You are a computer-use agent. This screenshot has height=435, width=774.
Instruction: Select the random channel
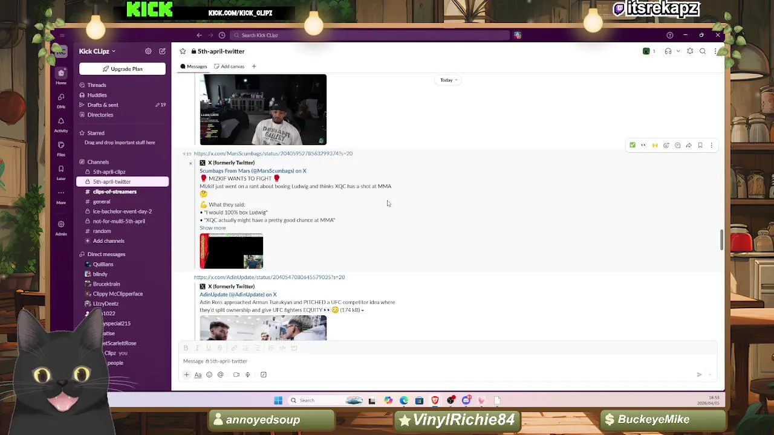(x=102, y=231)
